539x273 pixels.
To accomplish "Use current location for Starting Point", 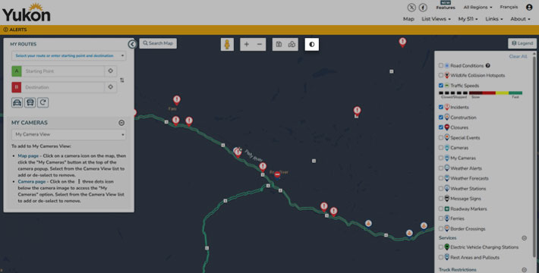I will click(x=110, y=71).
